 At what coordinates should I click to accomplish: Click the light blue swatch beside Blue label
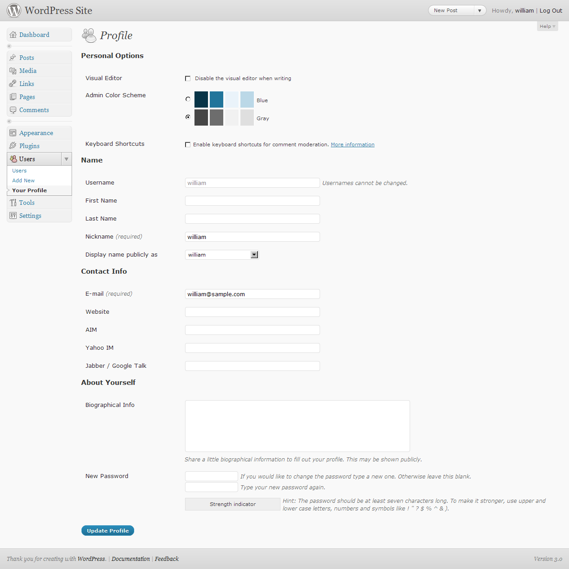(x=247, y=99)
